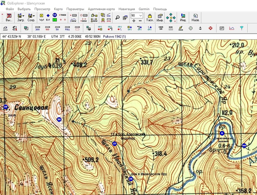Click the crosshair target icon in second toolbar

[191, 28]
